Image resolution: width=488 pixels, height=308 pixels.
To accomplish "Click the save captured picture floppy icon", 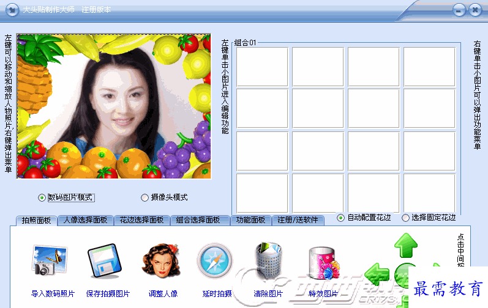I will coord(104,261).
